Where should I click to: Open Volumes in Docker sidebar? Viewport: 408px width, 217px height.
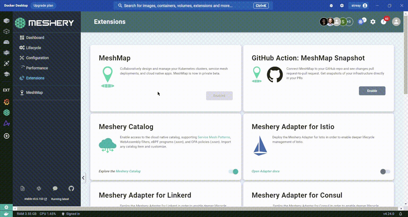[x=6, y=42]
